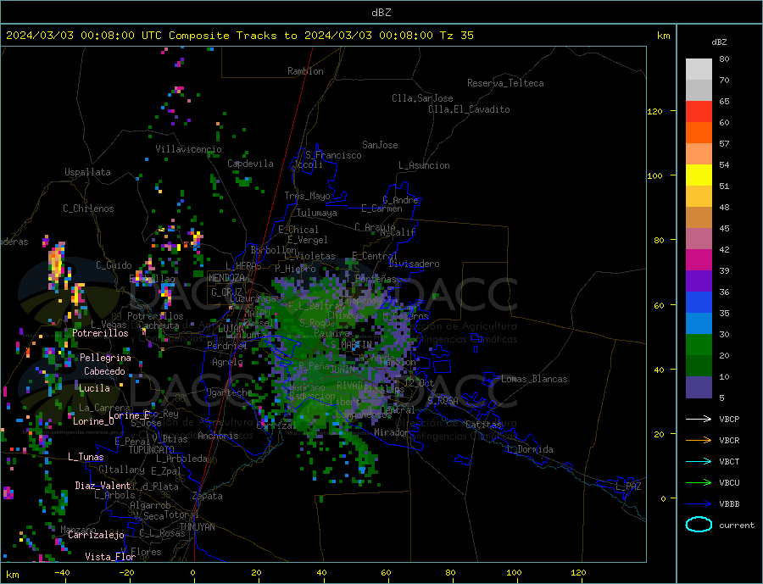Click the C_Chilenos label
Viewport: 763px width, 584px height.
tap(88, 209)
